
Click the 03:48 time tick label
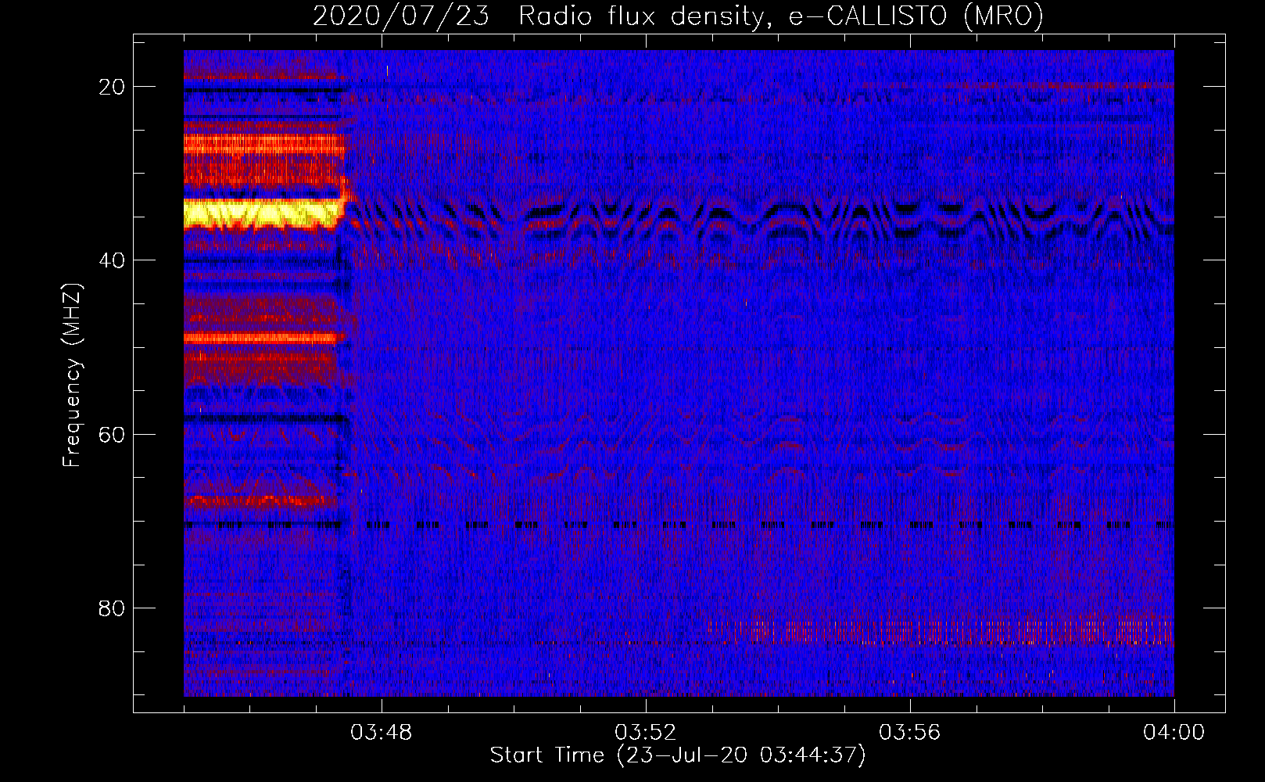click(382, 733)
